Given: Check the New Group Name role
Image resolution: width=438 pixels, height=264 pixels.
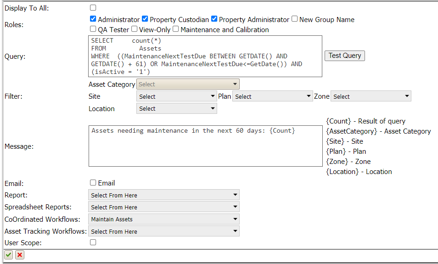Looking at the screenshot, I should coord(294,19).
